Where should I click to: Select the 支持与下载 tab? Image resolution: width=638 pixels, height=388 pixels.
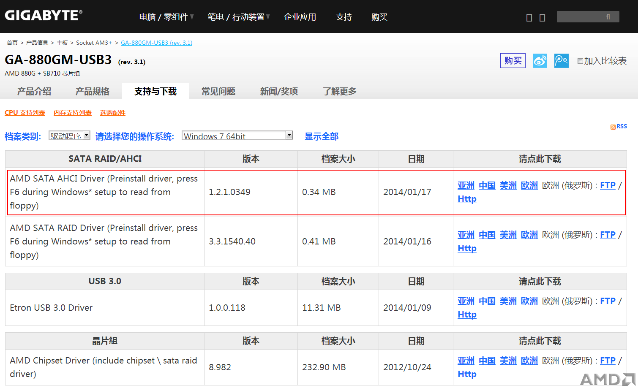(x=155, y=91)
